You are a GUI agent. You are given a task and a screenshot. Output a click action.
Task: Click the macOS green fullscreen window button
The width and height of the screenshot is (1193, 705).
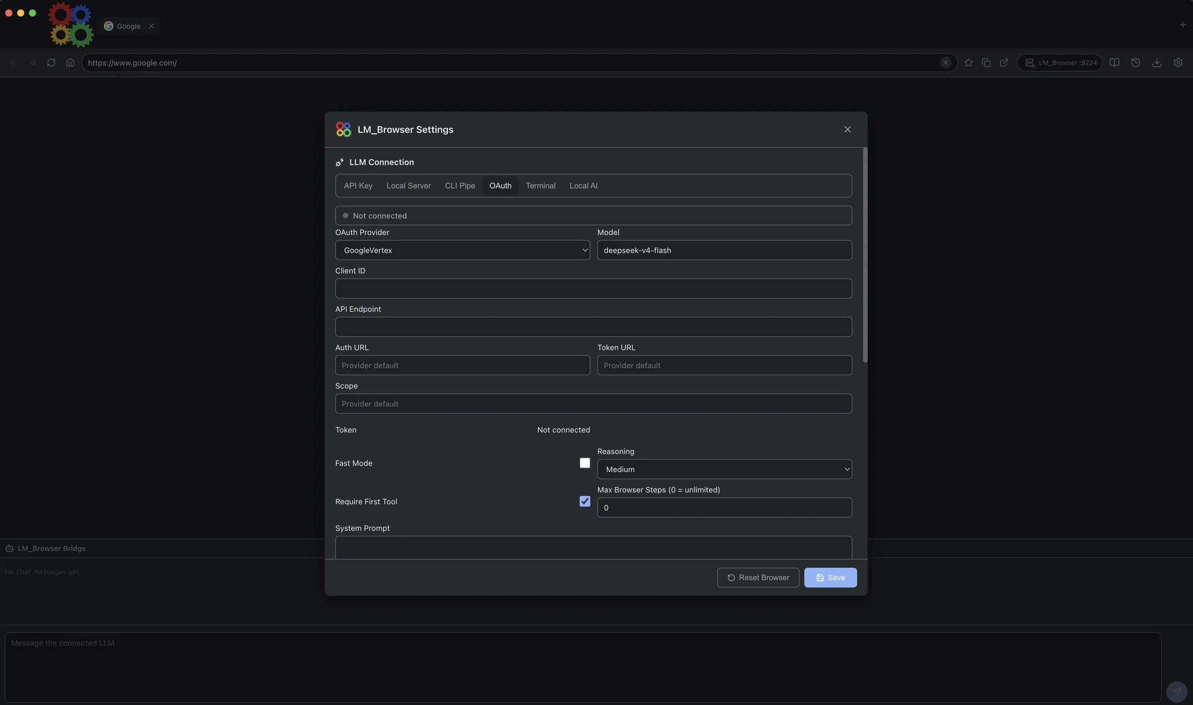[x=33, y=13]
